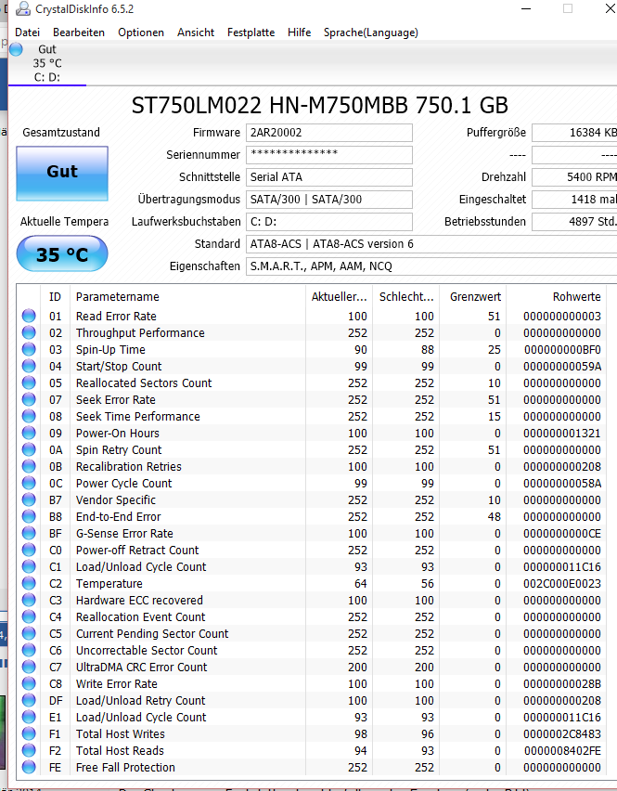Image resolution: width=617 pixels, height=791 pixels.
Task: Click the Firmware field 2AR20002
Action: pyautogui.click(x=329, y=133)
